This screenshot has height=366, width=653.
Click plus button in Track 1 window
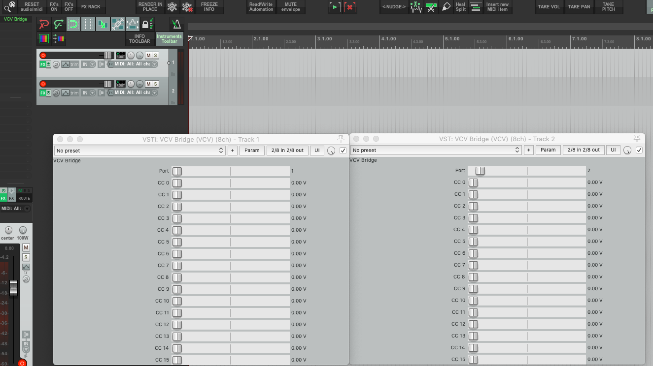coord(233,151)
